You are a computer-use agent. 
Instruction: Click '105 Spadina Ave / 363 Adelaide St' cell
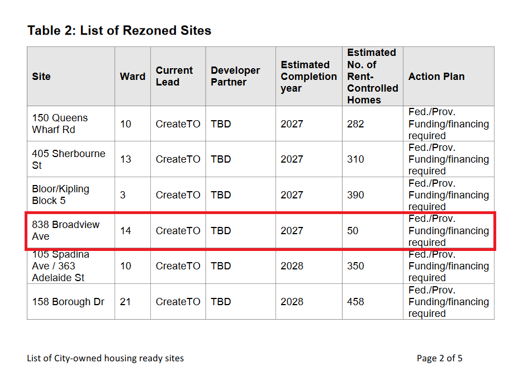click(60, 266)
